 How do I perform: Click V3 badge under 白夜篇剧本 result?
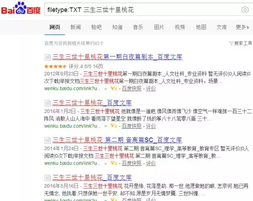(x=113, y=88)
